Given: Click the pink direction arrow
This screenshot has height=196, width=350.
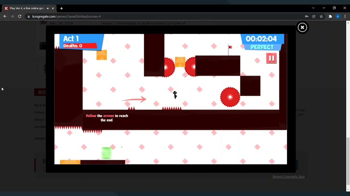Looking at the screenshot, I should 134,99.
